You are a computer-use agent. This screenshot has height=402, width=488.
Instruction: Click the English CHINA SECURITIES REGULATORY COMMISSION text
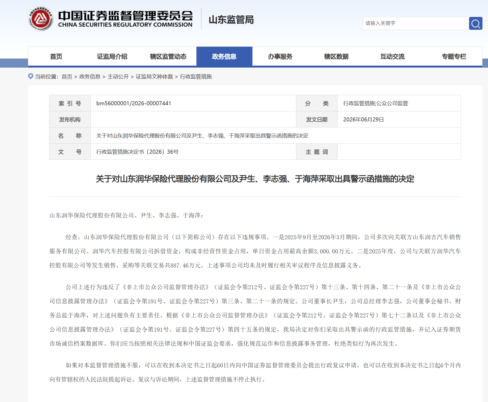click(x=125, y=25)
